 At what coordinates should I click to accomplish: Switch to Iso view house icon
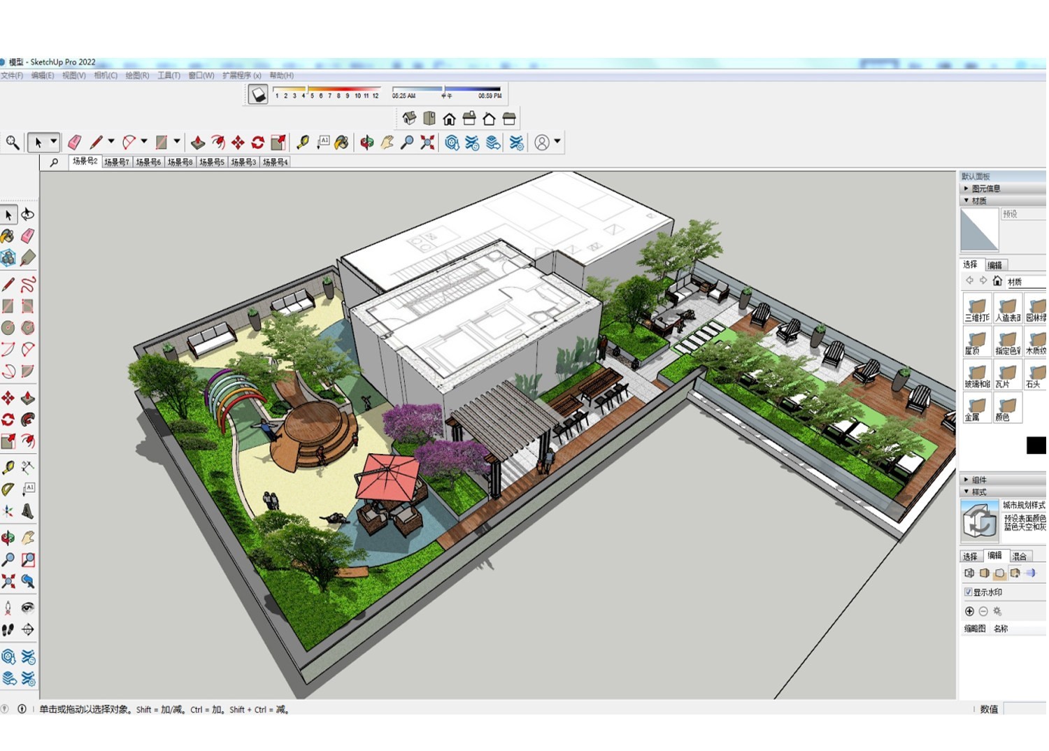coord(409,118)
